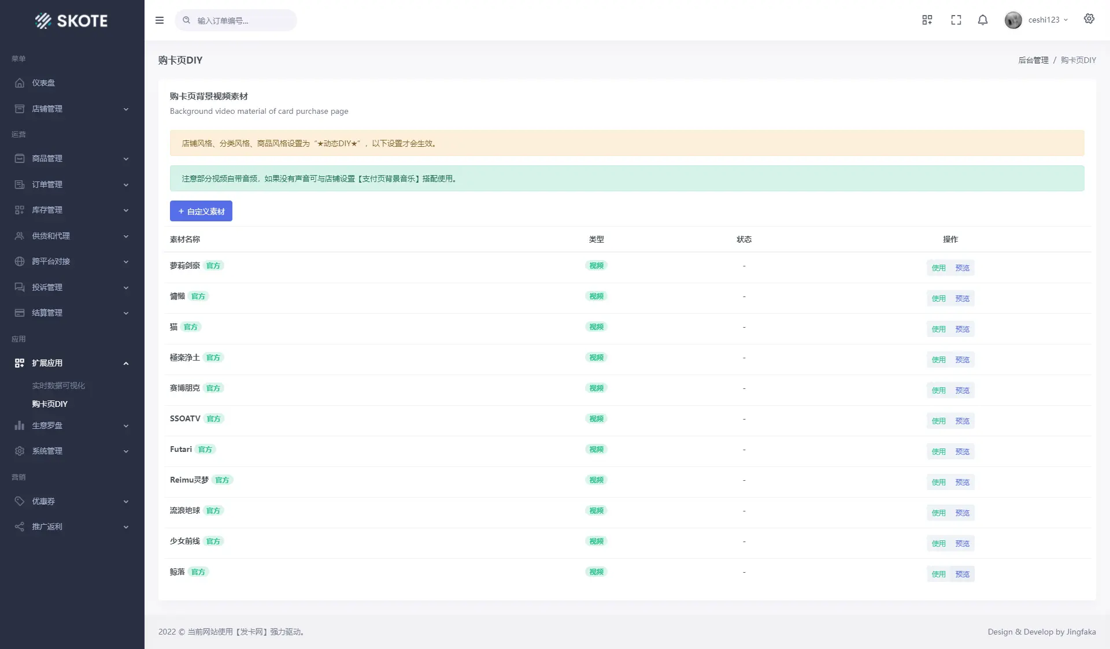The height and width of the screenshot is (649, 1110).
Task: Click the 优惠券 tag icon
Action: (20, 501)
